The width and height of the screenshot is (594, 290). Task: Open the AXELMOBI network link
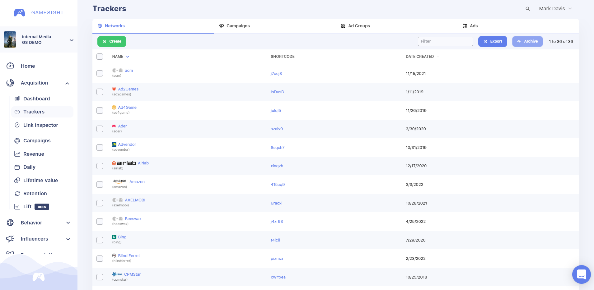[135, 200]
